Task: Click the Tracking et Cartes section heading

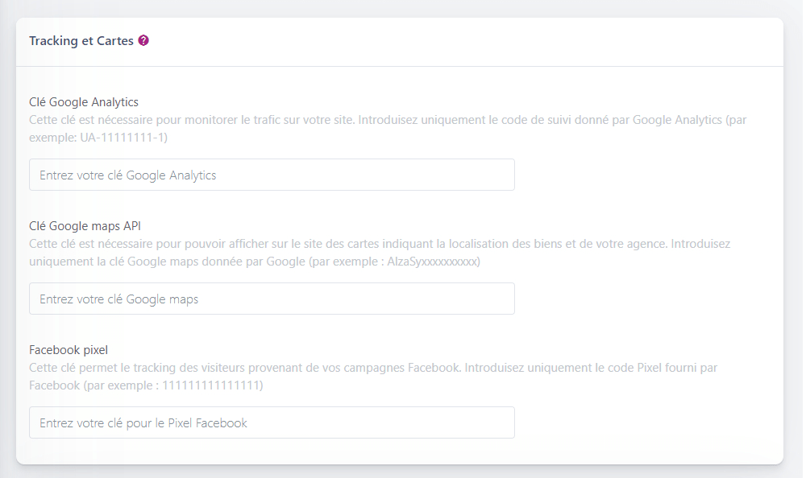Action: [81, 40]
